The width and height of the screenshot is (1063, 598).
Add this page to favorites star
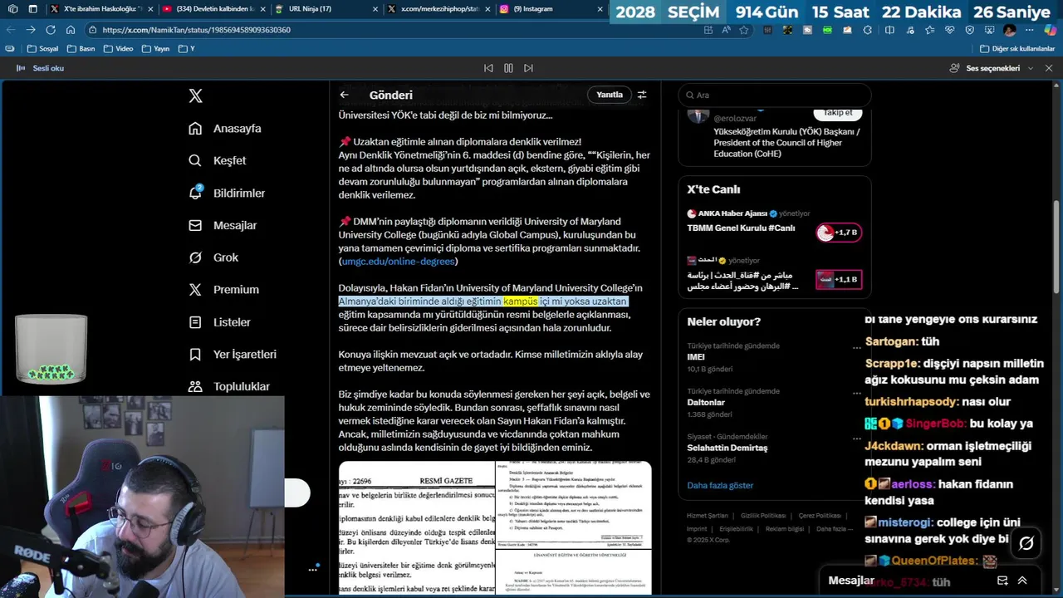click(x=744, y=30)
